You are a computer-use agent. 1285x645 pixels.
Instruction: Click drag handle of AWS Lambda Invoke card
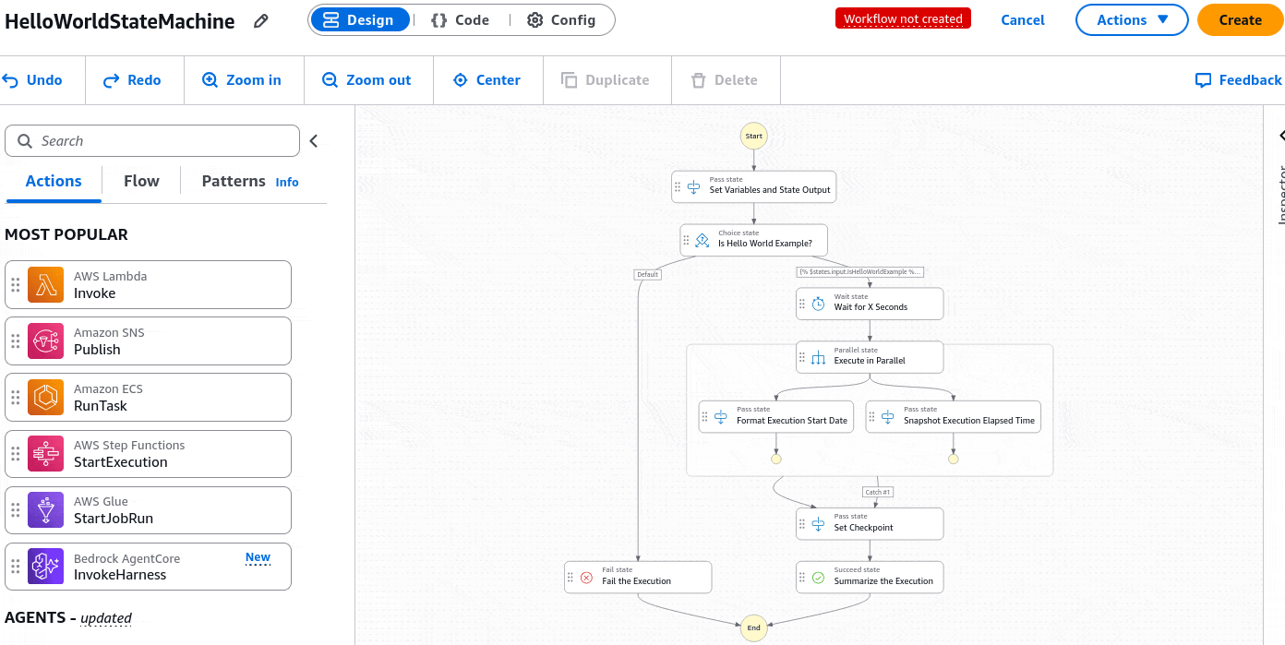tap(16, 285)
